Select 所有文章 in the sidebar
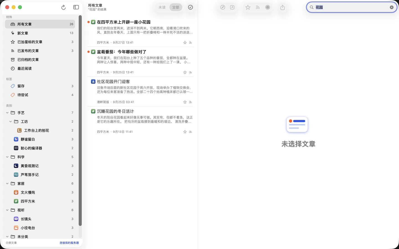Screen dimensions: 399x249 (40, 24)
